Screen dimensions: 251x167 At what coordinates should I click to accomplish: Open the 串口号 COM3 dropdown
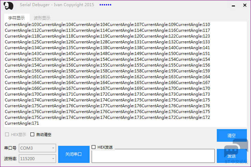click(37, 148)
